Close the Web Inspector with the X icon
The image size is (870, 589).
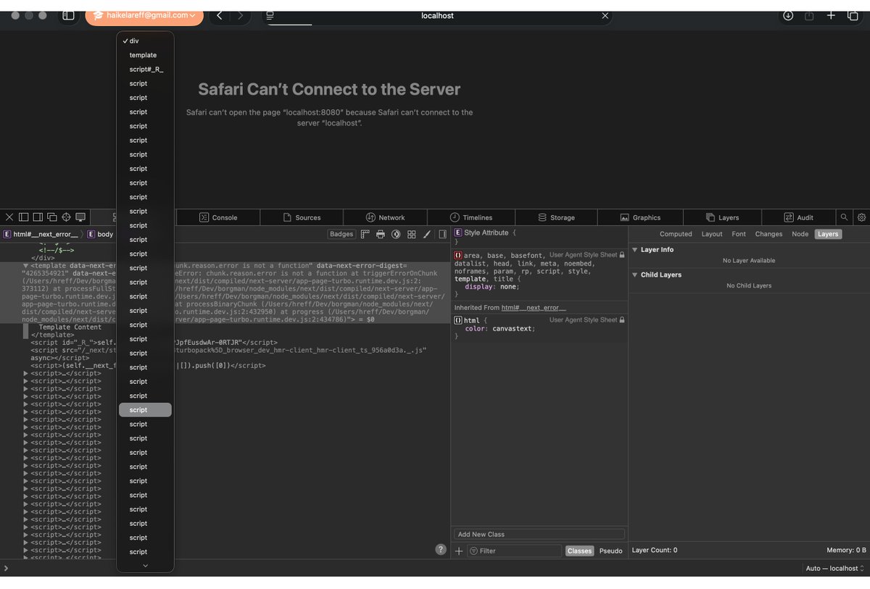coord(9,217)
